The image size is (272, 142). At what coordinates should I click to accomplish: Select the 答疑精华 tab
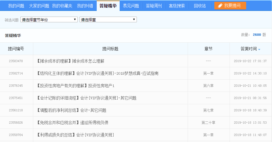click(108, 6)
